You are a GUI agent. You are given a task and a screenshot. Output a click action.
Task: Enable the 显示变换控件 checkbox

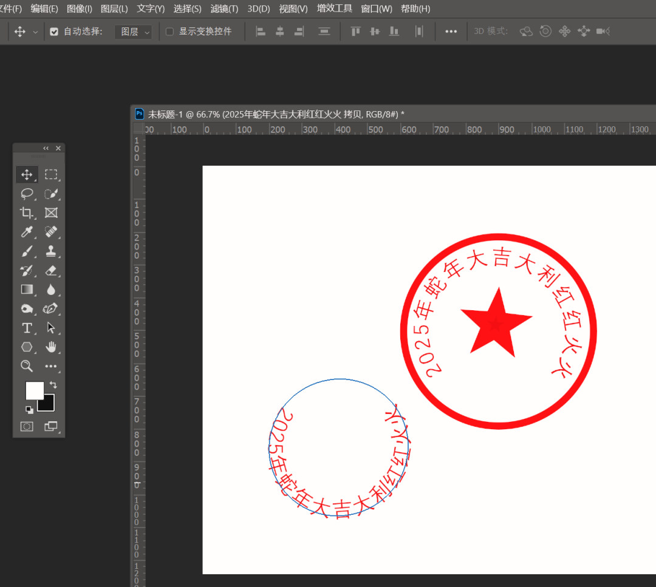[x=169, y=32]
